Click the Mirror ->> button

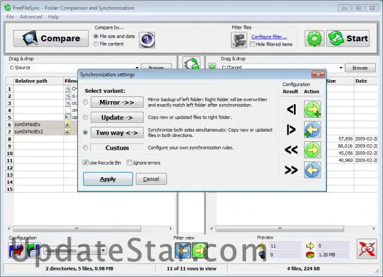pyautogui.click(x=117, y=102)
